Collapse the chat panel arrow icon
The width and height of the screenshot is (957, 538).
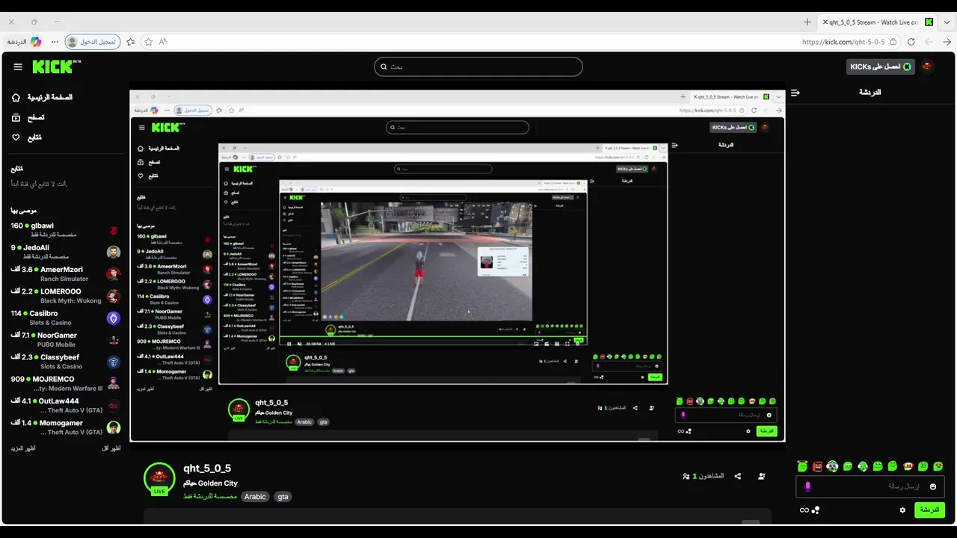[795, 93]
